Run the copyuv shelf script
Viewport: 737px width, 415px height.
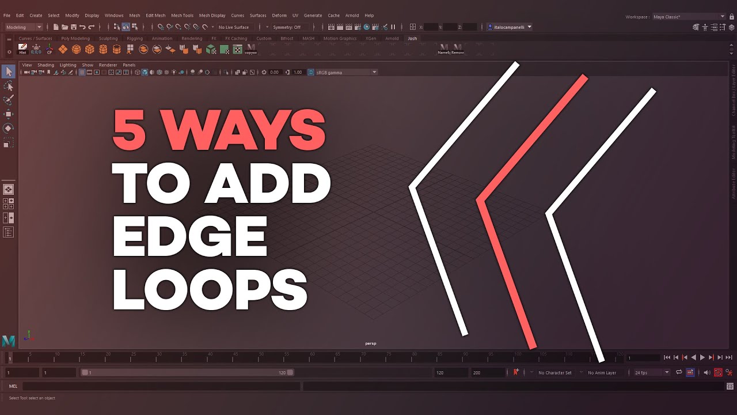[251, 49]
